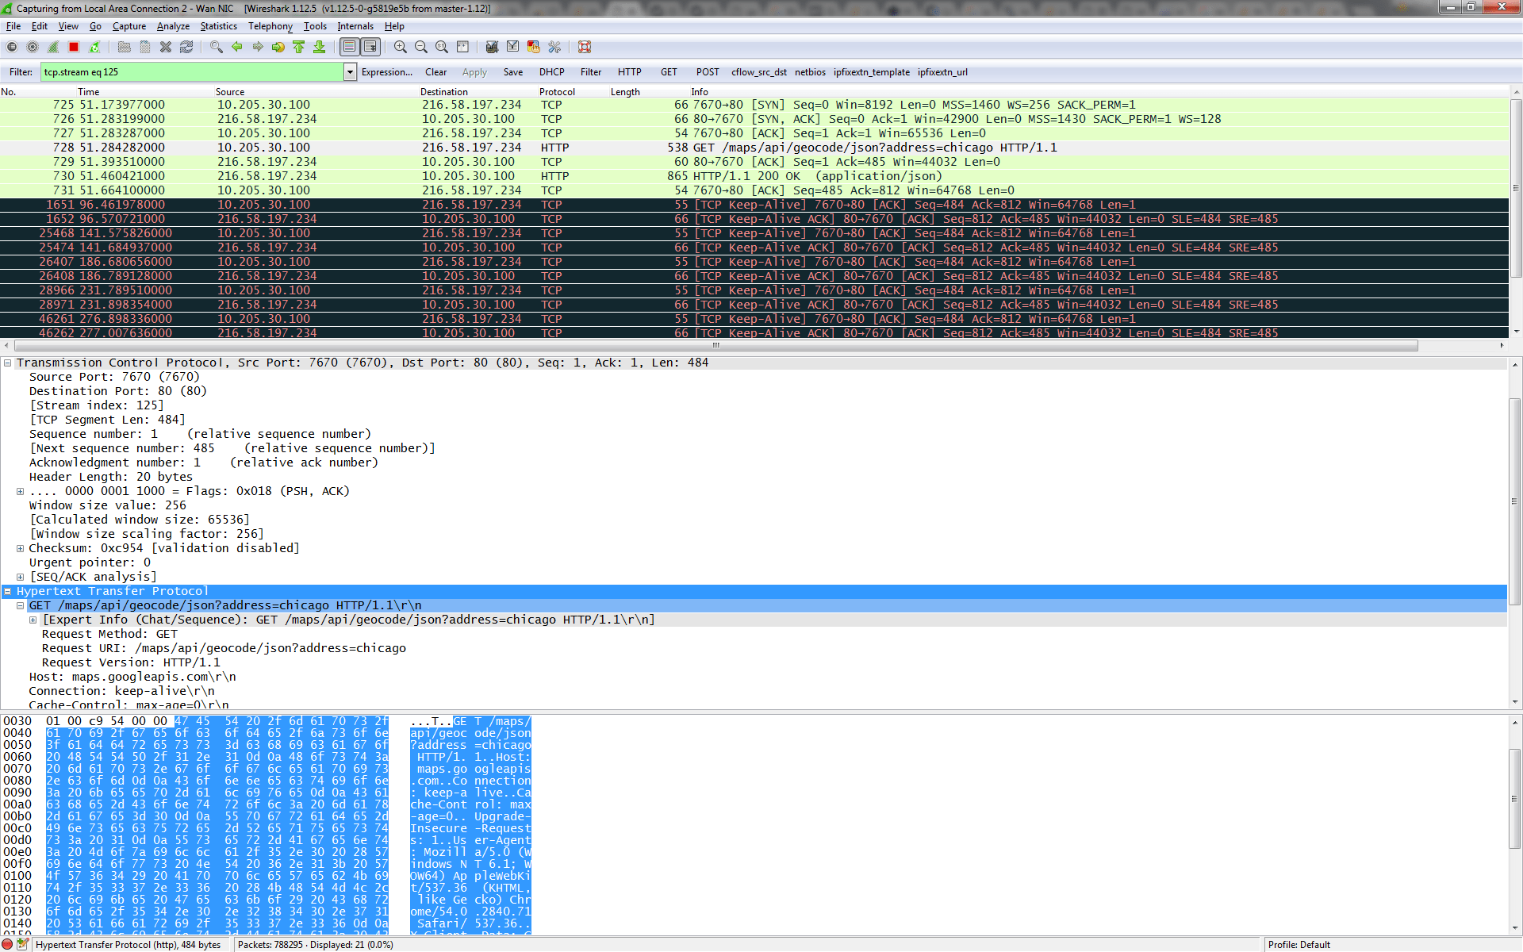This screenshot has width=1523, height=952.
Task: Toggle auto scroll in live capture
Action: coord(370,48)
